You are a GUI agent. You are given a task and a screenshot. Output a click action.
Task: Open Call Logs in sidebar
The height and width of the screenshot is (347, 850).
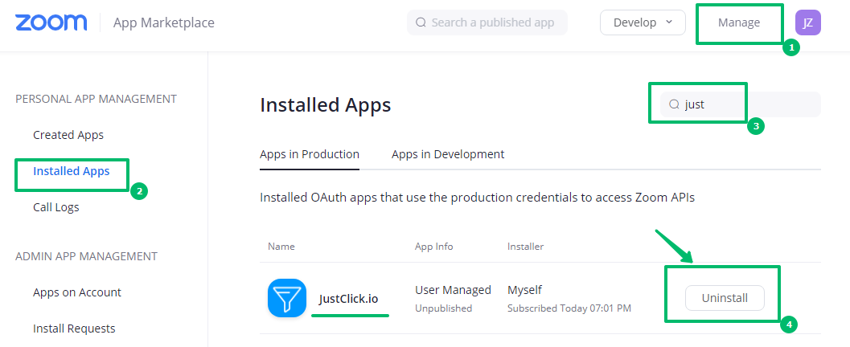55,206
